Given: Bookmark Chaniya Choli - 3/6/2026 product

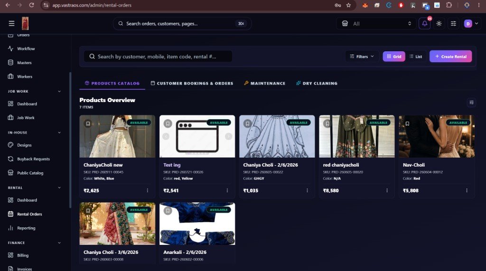Looking at the screenshot, I should click(x=88, y=211).
